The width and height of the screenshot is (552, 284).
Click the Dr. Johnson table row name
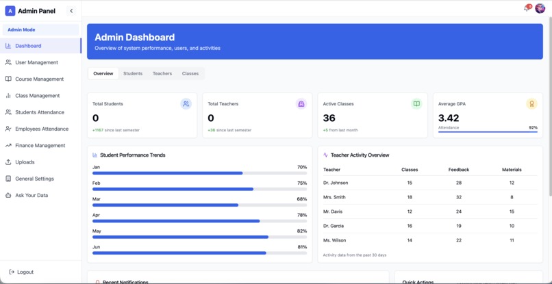(336, 183)
